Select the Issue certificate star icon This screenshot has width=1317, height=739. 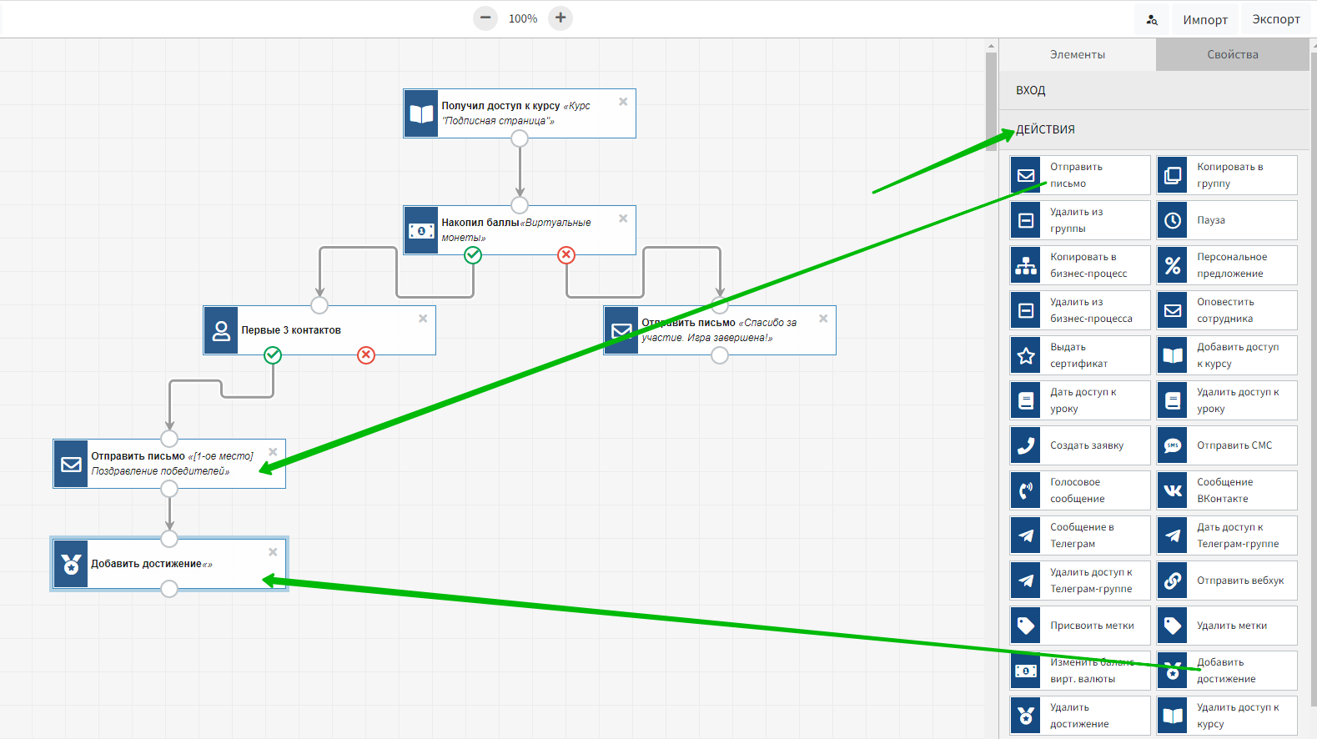[1026, 355]
